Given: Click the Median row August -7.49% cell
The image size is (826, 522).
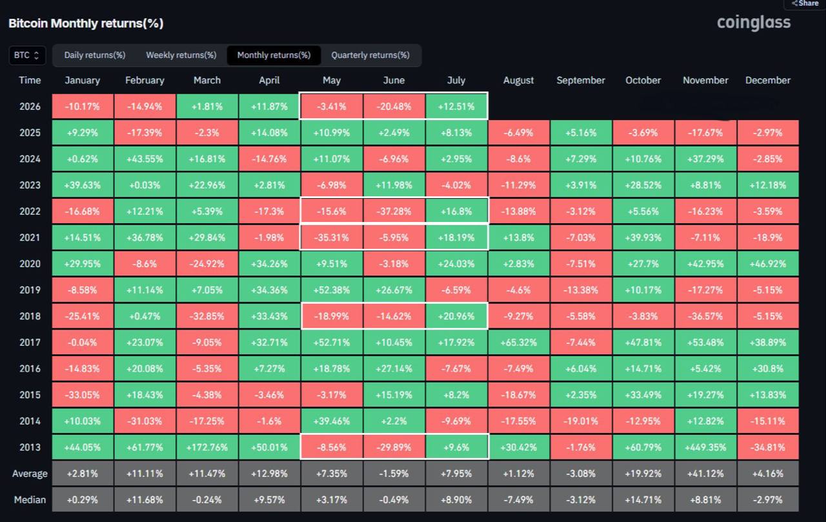Looking at the screenshot, I should 519,499.
